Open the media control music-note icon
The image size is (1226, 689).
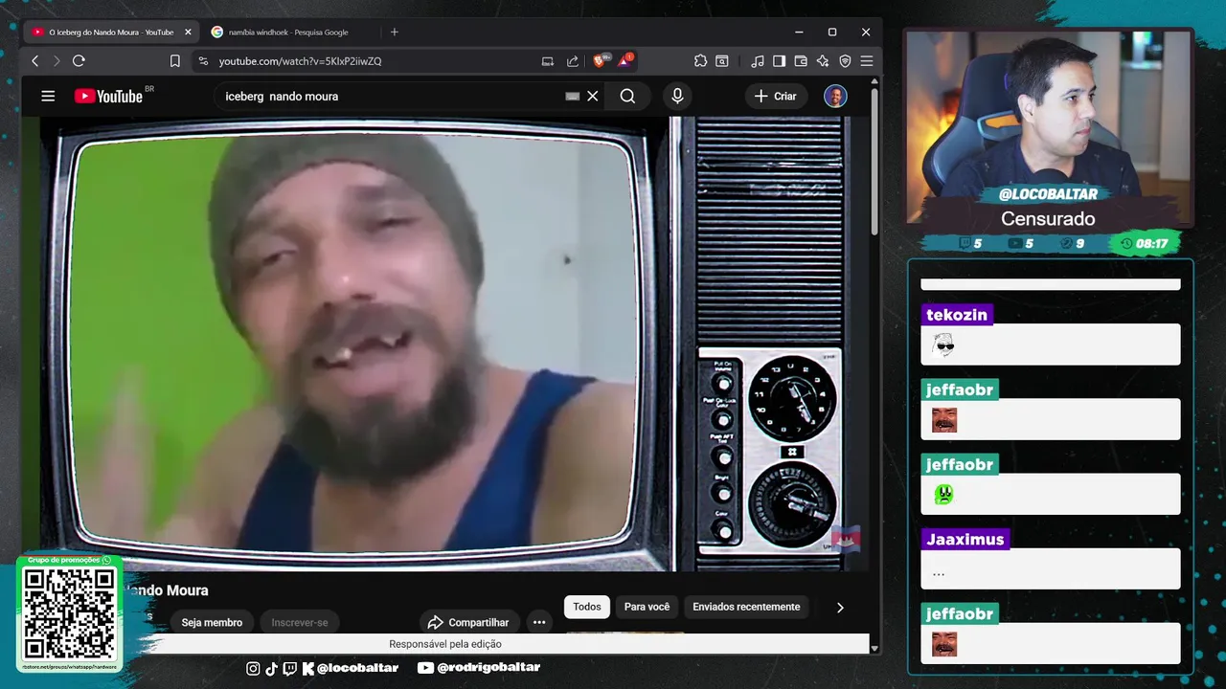(x=758, y=61)
